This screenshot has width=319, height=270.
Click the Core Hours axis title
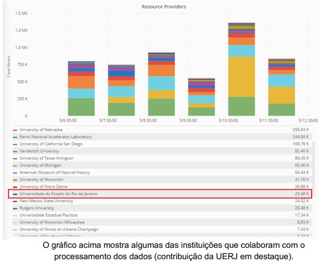tap(9, 67)
